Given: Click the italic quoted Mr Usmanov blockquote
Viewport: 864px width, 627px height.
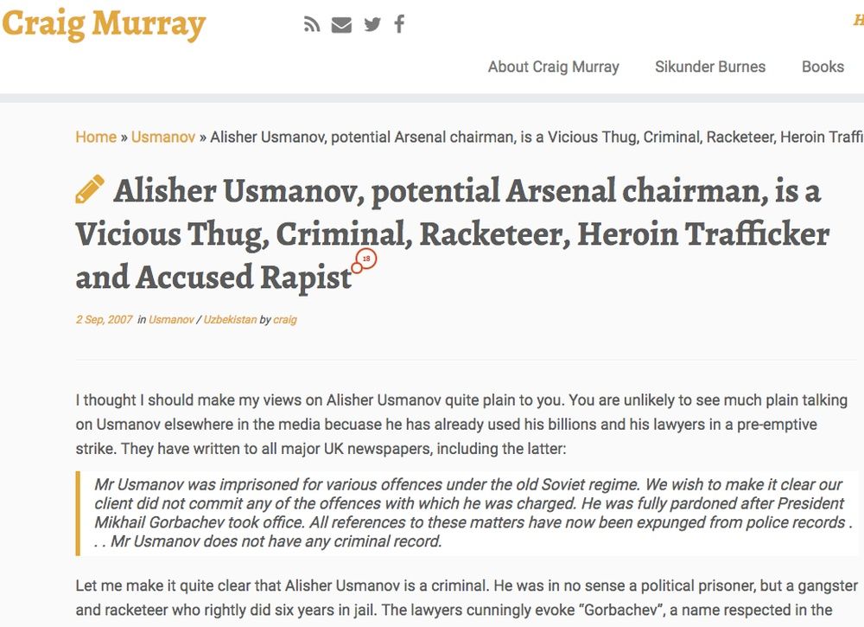Looking at the screenshot, I should 467,513.
